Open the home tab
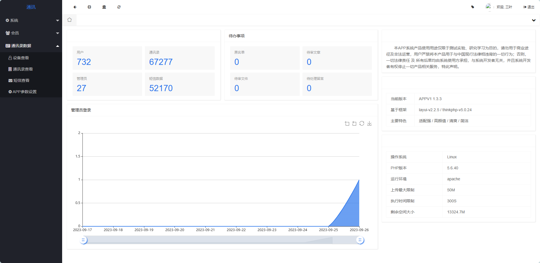 coord(69,20)
